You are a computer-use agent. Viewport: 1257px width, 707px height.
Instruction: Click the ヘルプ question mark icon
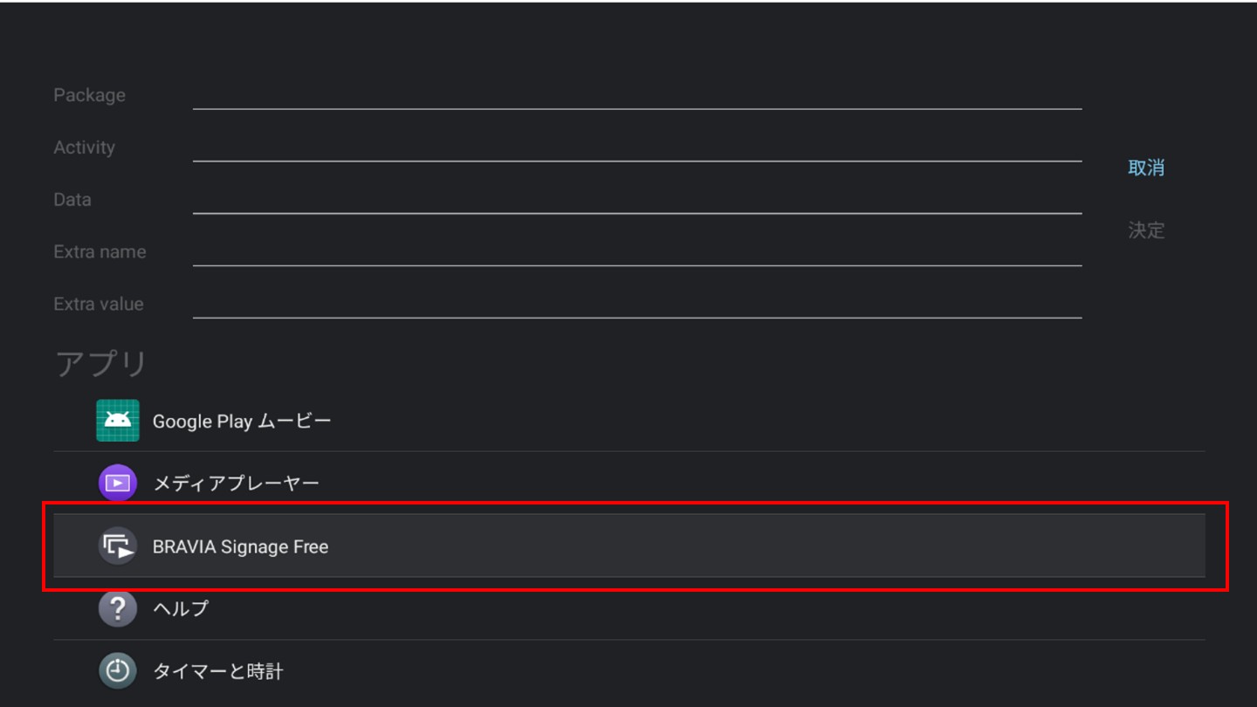click(117, 608)
